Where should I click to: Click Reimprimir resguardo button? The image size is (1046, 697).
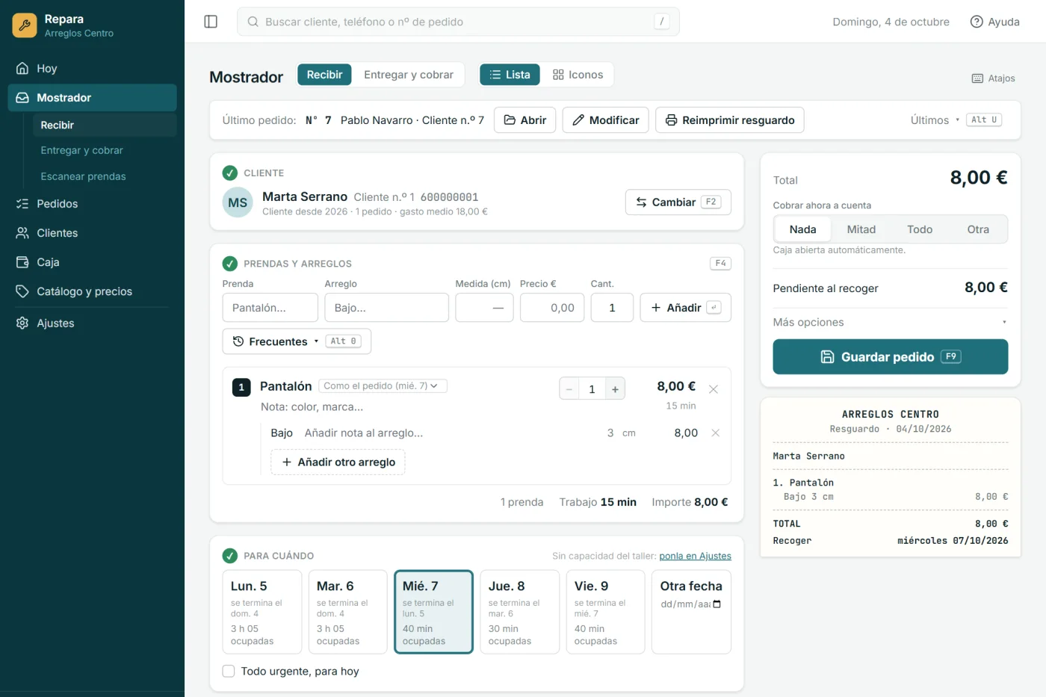729,120
